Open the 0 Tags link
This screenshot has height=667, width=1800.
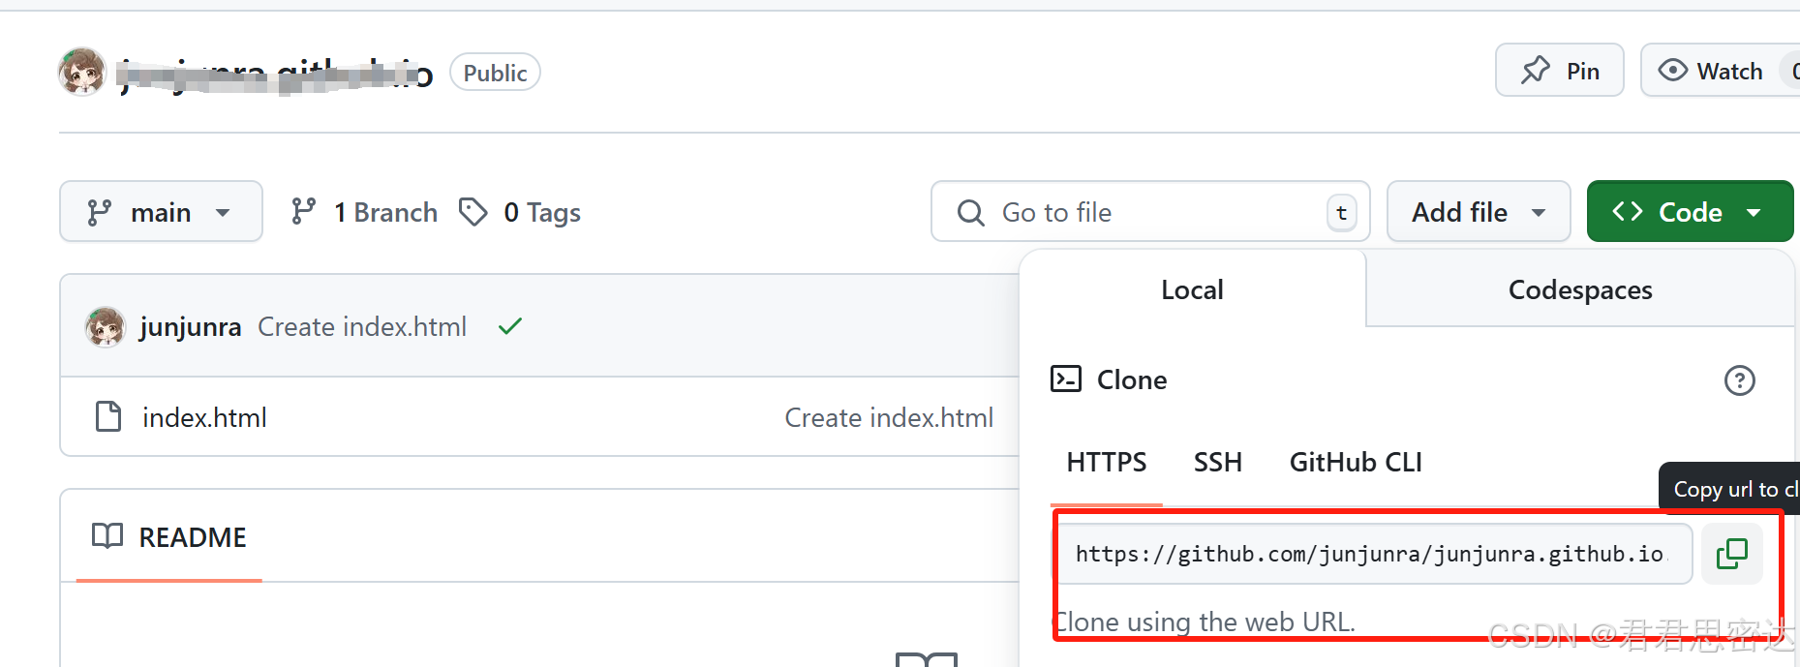[x=520, y=212]
